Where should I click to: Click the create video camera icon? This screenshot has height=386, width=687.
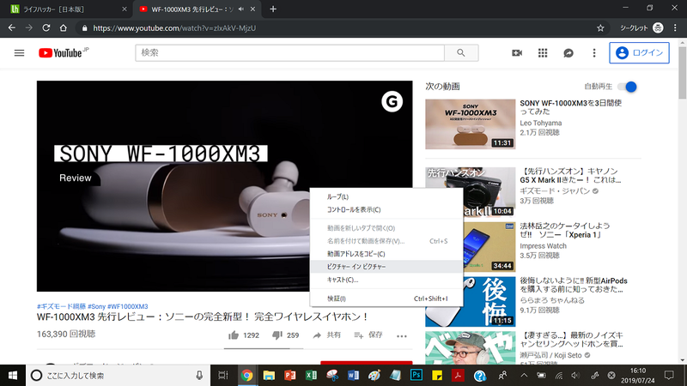tap(517, 53)
